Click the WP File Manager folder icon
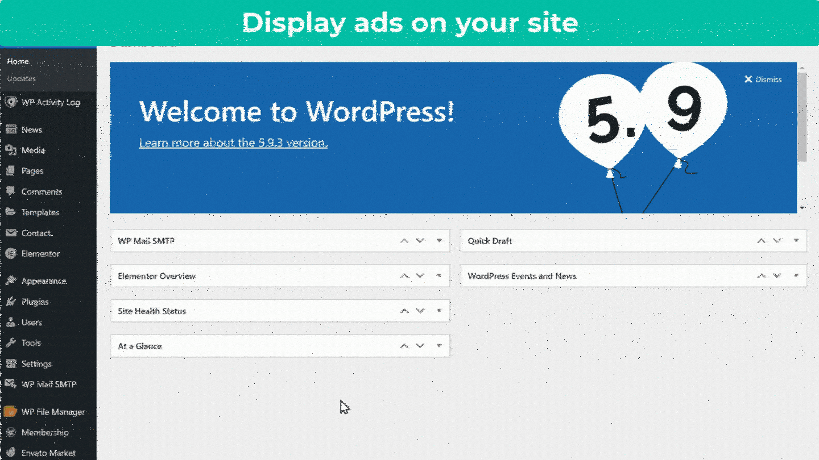The height and width of the screenshot is (460, 819). click(10, 412)
